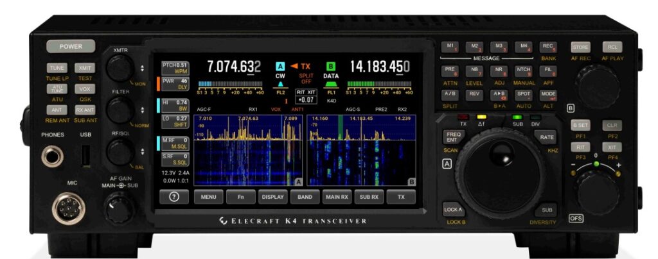Open the MAIN RX softkey
The image size is (658, 259).
pos(337,197)
